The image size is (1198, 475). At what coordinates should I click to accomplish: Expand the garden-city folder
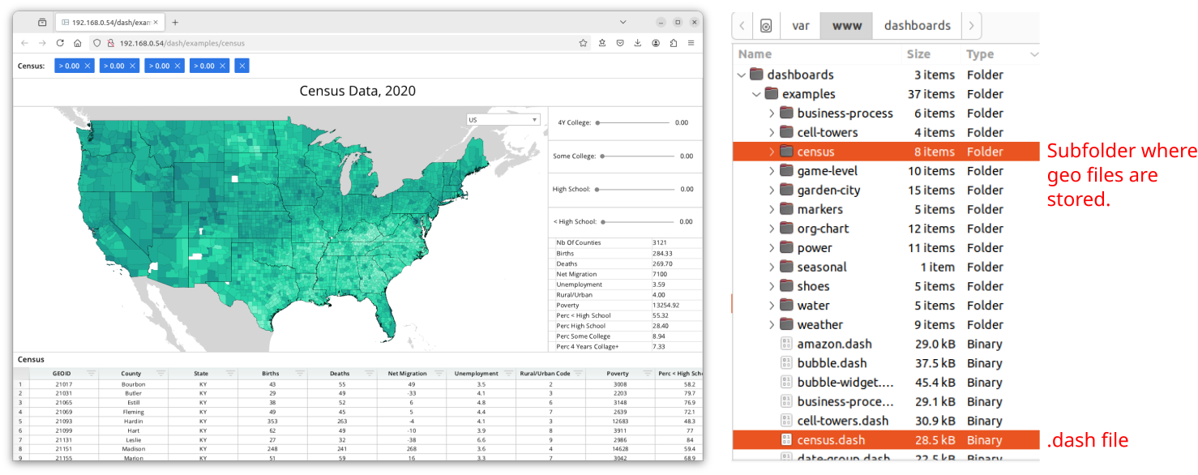(x=772, y=190)
